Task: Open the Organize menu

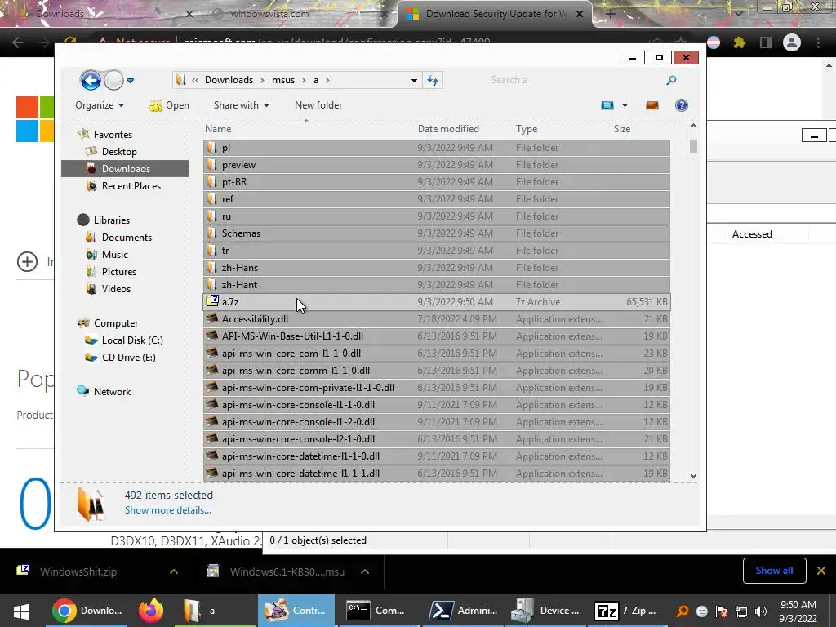Action: coord(100,105)
